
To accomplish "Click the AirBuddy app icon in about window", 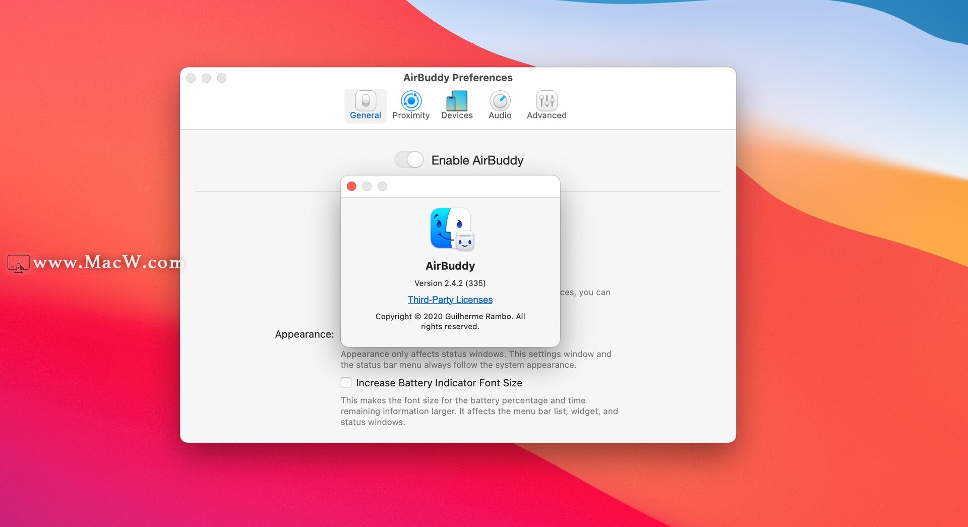I will (x=452, y=229).
